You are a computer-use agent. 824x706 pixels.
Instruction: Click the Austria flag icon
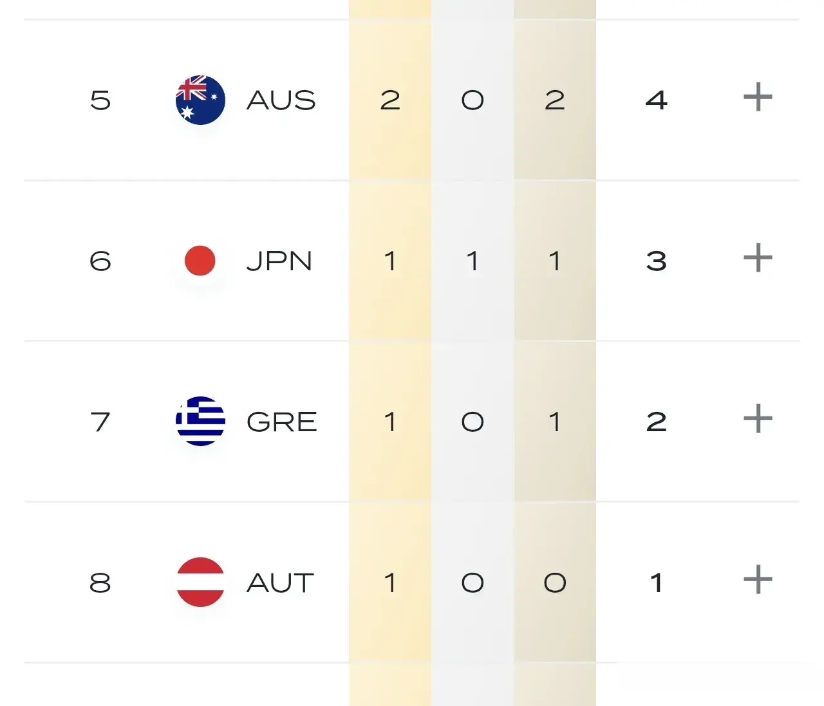point(200,582)
